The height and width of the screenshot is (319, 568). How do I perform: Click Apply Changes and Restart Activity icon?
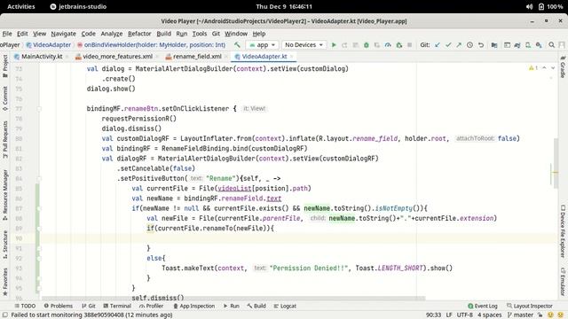click(344, 45)
